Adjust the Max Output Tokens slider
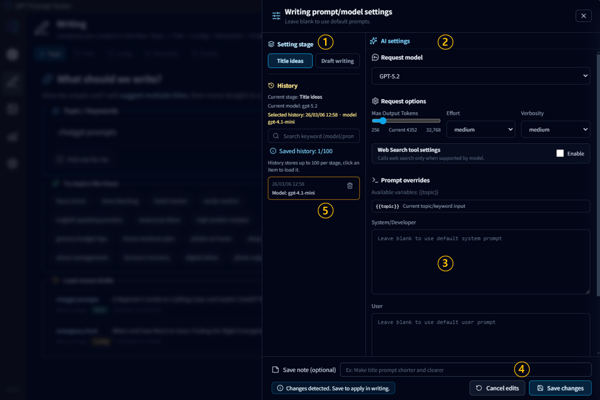600x400 pixels. point(382,120)
